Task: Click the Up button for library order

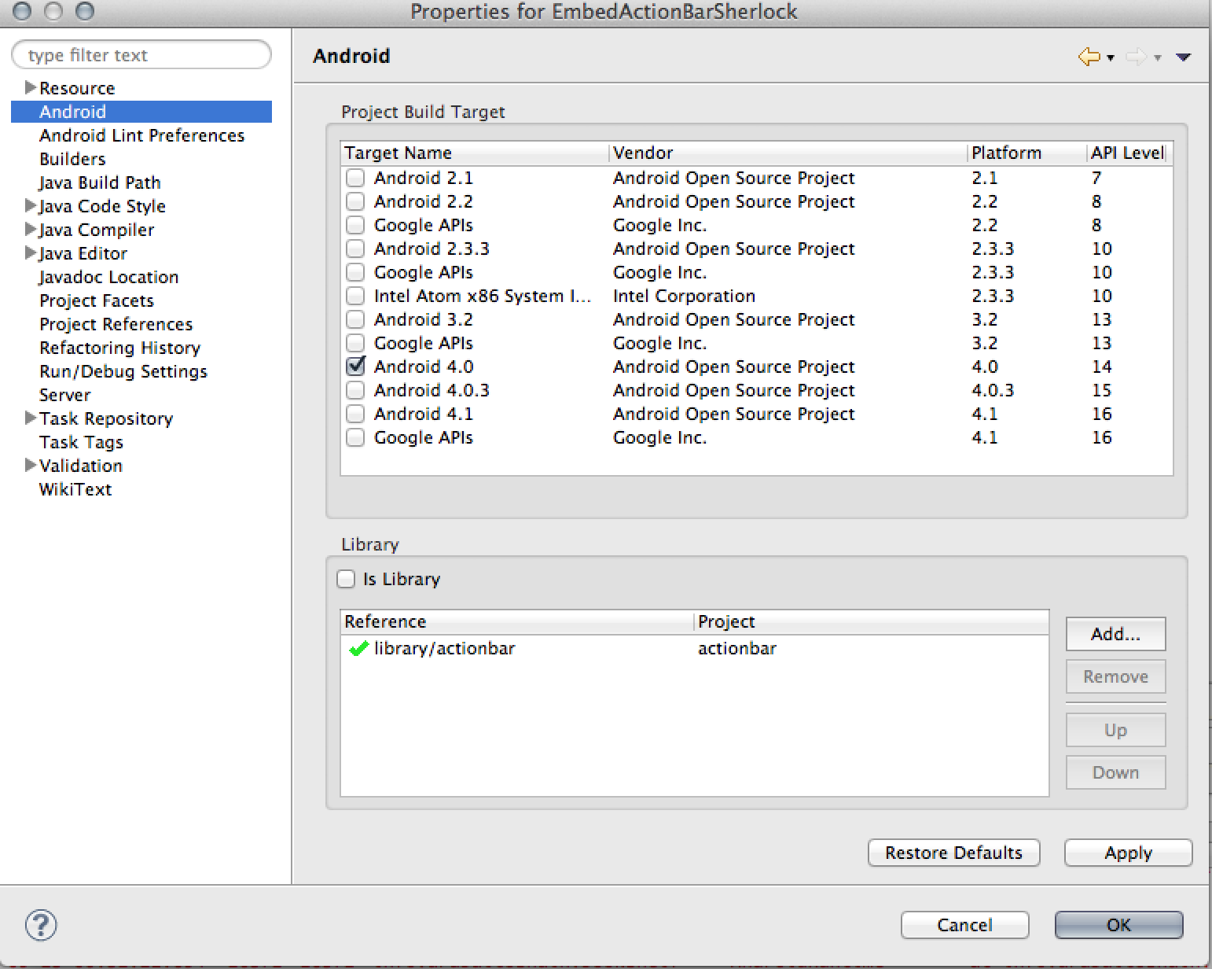Action: coord(1115,730)
